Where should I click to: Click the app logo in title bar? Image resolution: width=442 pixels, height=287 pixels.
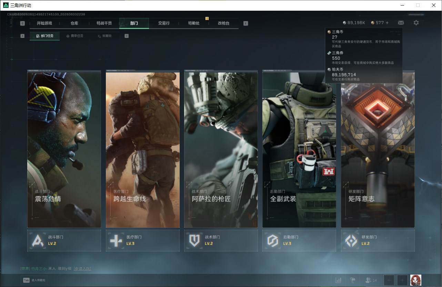pos(6,5)
